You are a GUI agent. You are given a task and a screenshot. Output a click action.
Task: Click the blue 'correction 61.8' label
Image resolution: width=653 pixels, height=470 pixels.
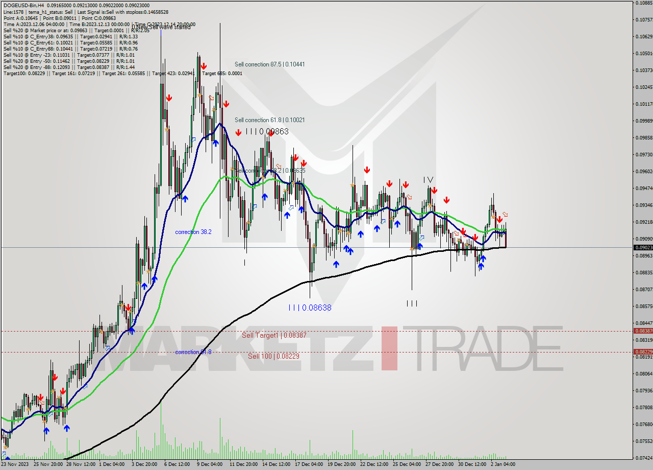click(193, 352)
